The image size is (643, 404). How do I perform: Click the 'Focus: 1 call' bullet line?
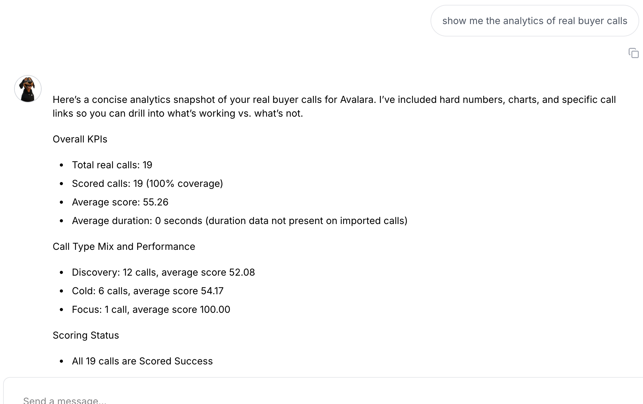point(151,309)
